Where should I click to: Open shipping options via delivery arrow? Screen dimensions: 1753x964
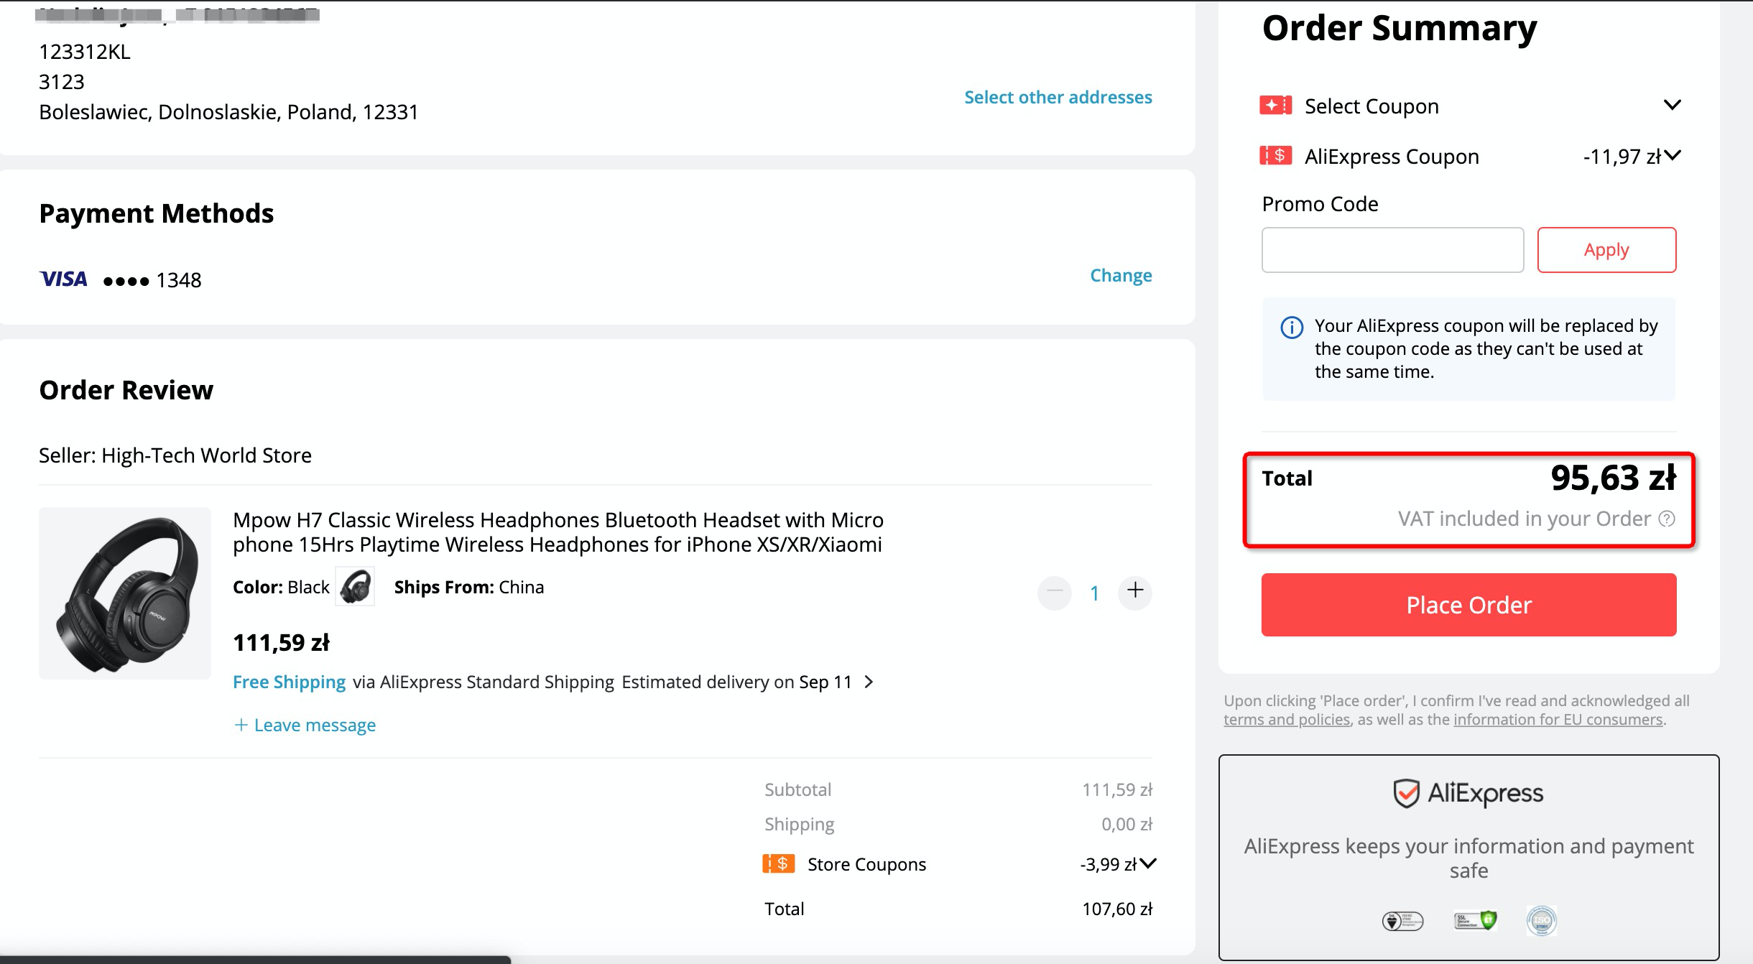tap(869, 682)
